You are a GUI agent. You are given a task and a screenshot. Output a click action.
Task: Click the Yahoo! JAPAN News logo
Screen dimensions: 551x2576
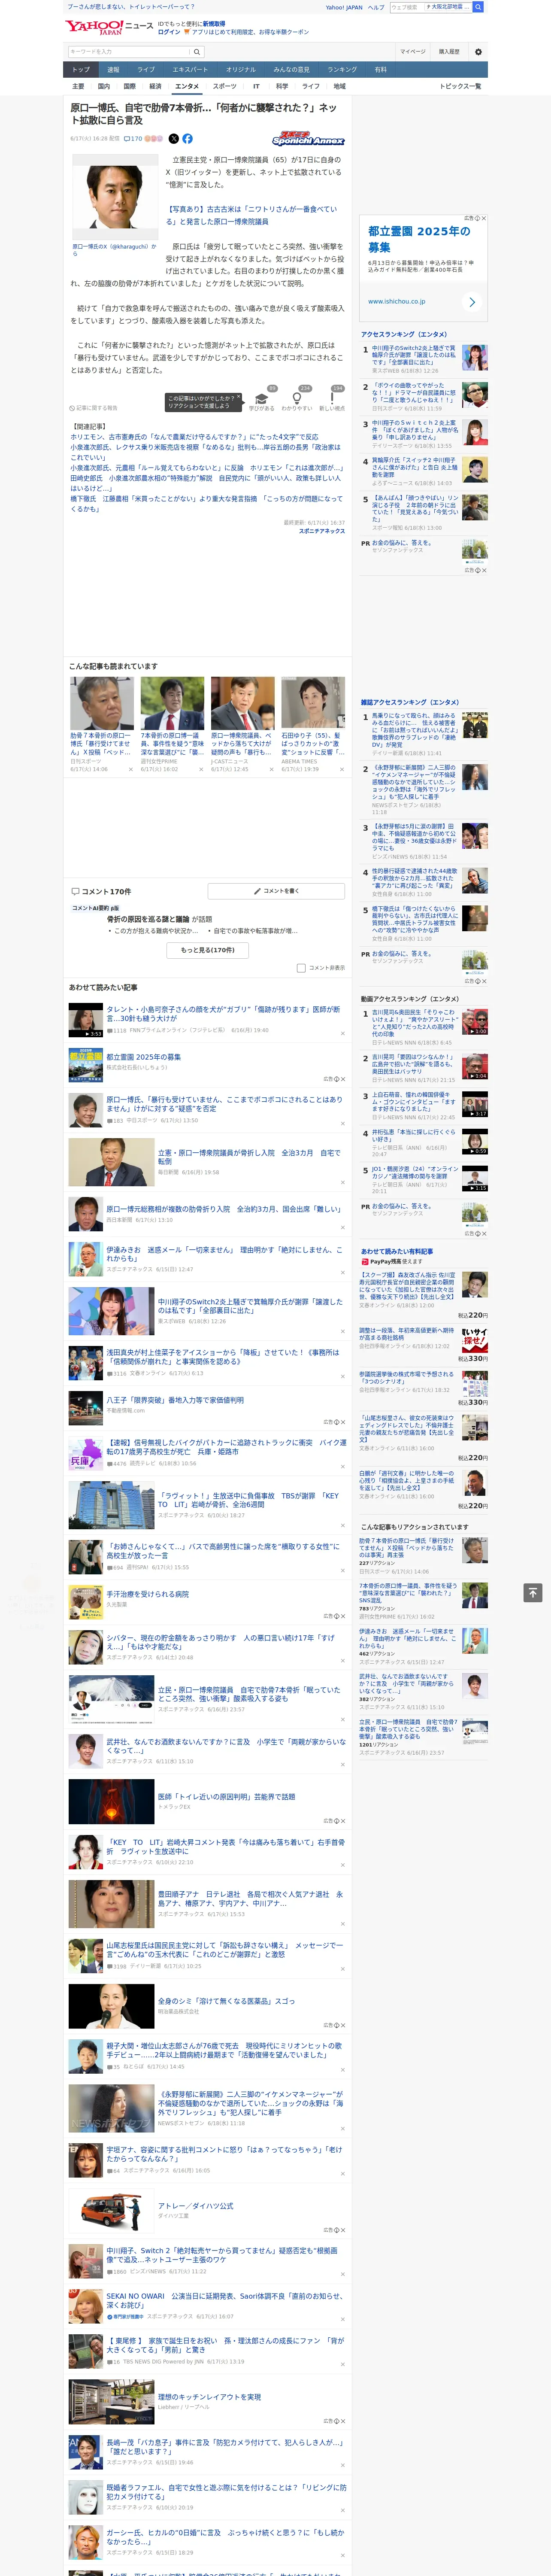point(109,27)
